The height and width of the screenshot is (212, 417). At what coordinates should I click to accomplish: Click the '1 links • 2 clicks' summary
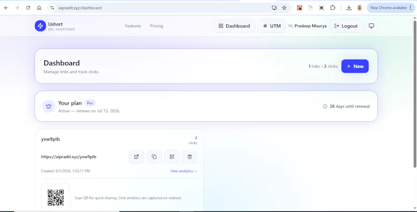tap(323, 66)
